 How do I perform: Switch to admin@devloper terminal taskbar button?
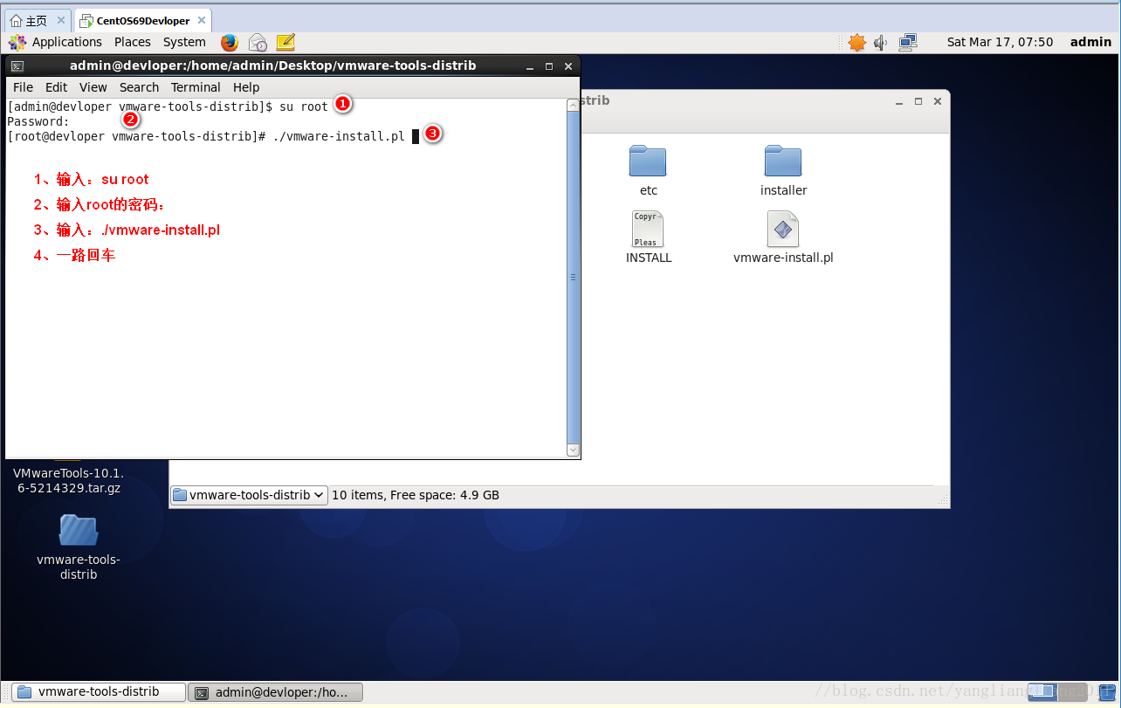click(275, 692)
